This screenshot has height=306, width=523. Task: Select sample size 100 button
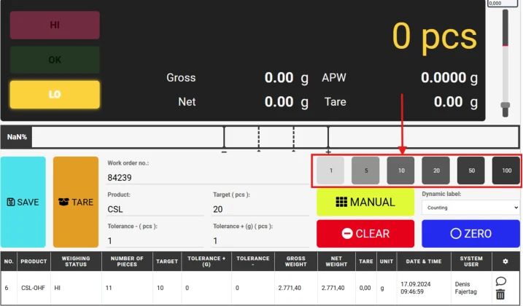coord(506,170)
